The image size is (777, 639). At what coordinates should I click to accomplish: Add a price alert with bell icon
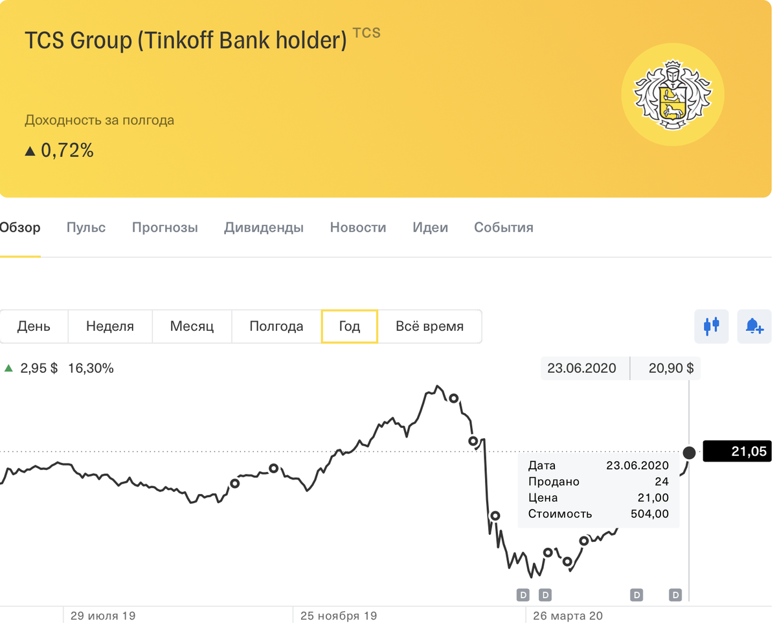click(754, 326)
